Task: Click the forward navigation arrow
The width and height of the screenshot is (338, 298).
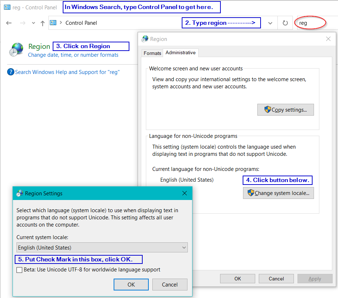Action: pyautogui.click(x=23, y=23)
